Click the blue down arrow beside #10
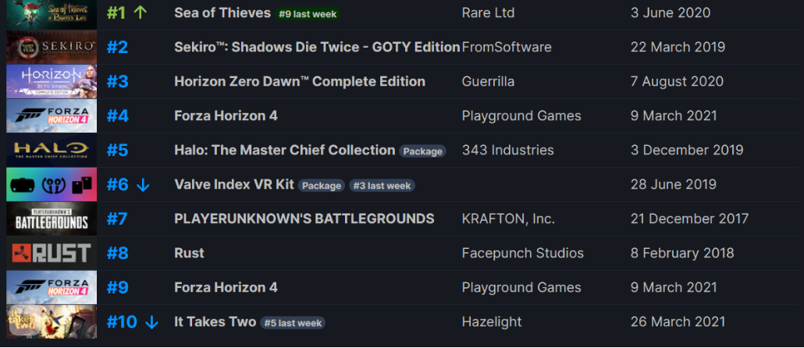 [151, 322]
